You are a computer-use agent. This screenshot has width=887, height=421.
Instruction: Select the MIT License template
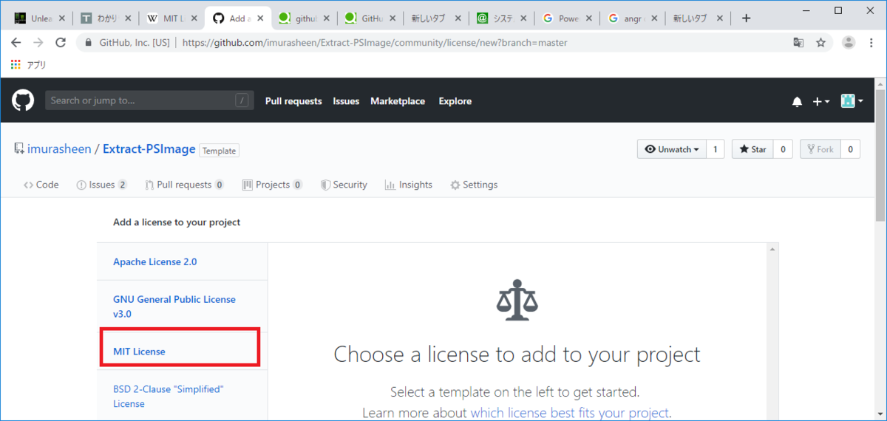click(183, 351)
